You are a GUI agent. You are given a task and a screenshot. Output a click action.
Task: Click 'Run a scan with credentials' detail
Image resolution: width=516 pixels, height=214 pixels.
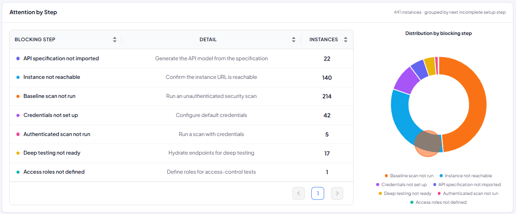pos(211,134)
